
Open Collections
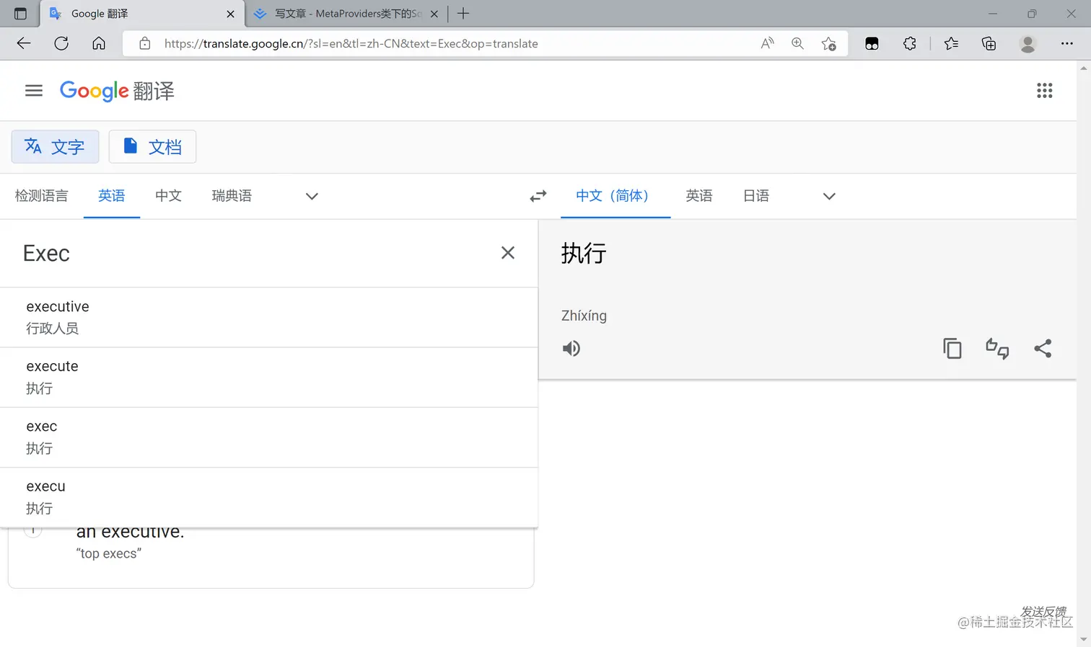989,44
